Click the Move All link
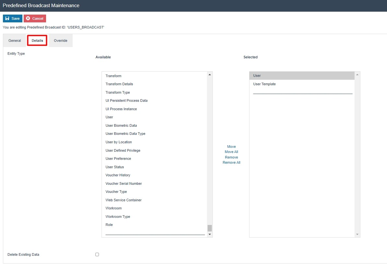 (231, 152)
